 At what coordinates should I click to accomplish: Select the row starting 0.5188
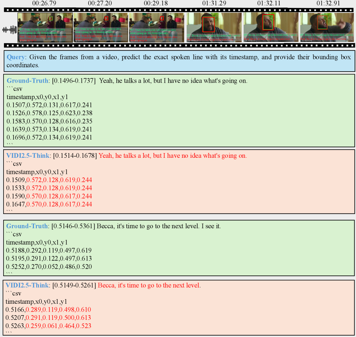pyautogui.click(x=49, y=250)
